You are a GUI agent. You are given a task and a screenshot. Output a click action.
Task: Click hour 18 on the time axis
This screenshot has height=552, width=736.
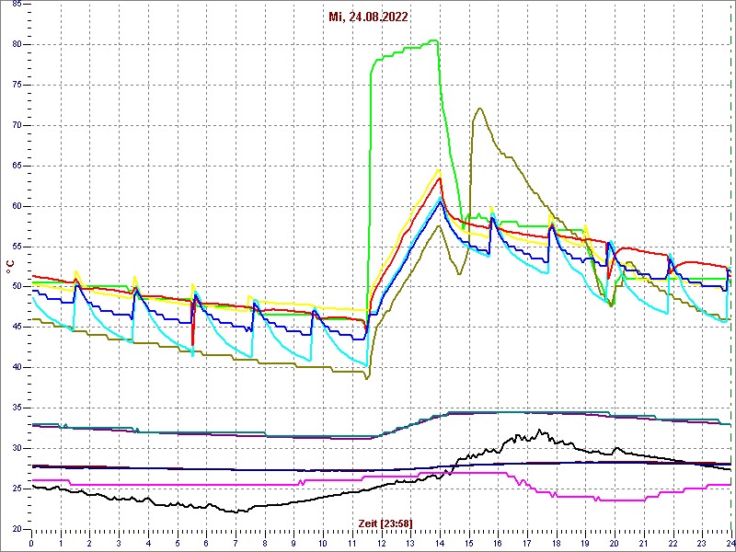556,543
